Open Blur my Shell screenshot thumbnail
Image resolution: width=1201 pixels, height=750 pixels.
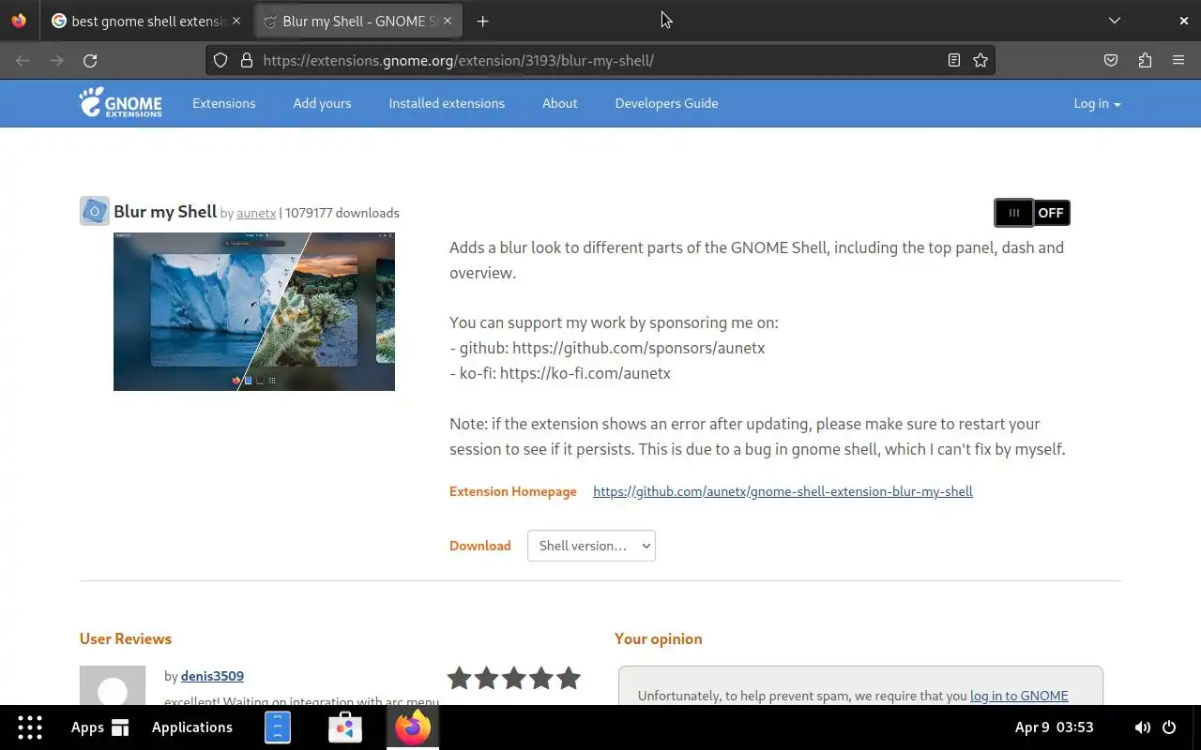click(254, 311)
